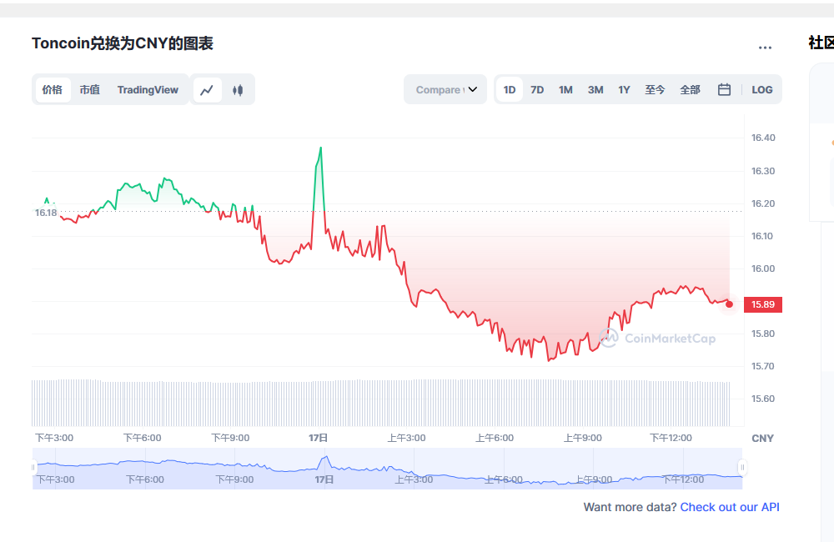The height and width of the screenshot is (542, 834).
Task: Select 7D time range
Action: [537, 89]
